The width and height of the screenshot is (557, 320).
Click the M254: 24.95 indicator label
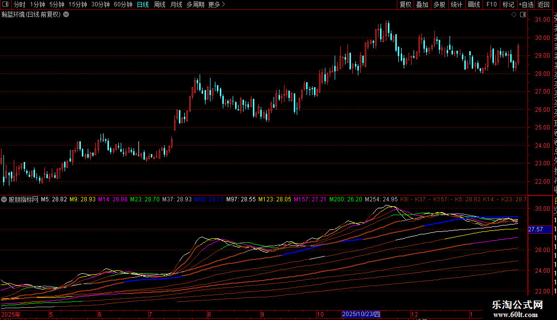pos(381,199)
